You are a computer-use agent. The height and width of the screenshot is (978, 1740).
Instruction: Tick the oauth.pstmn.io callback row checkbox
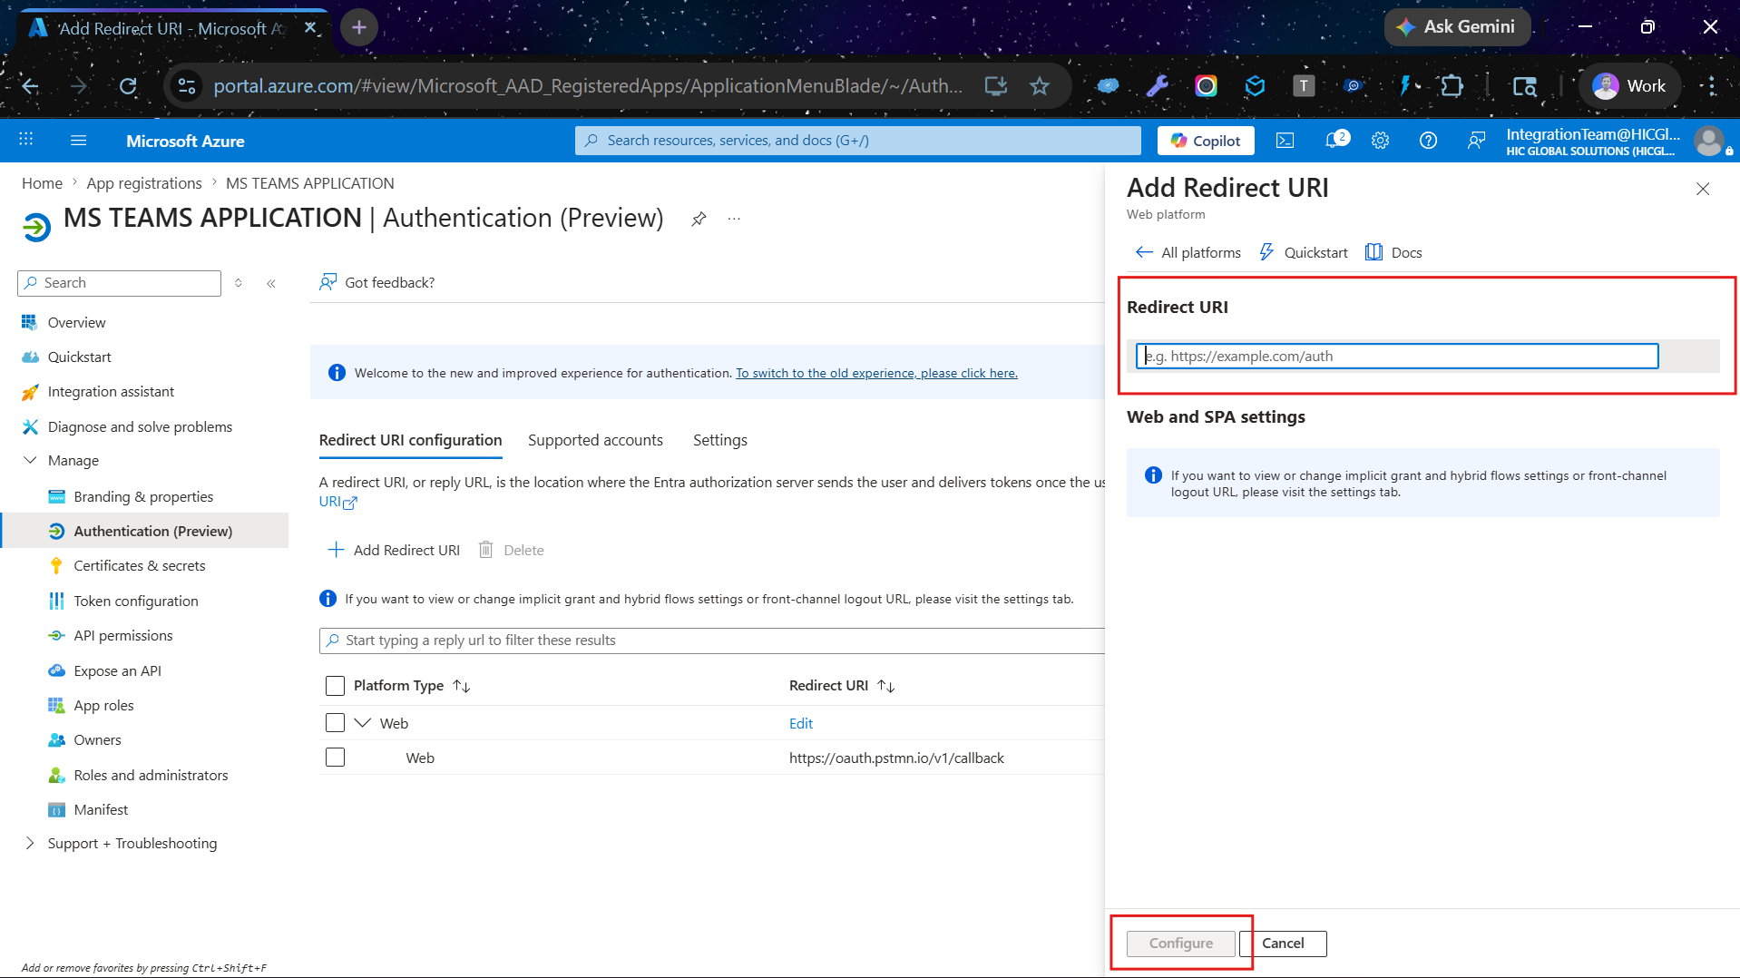click(335, 758)
